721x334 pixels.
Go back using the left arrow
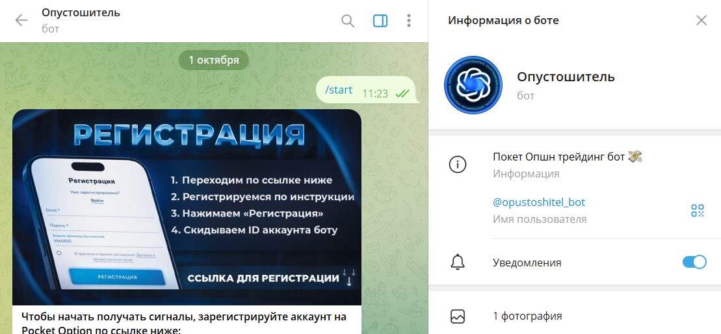(21, 20)
